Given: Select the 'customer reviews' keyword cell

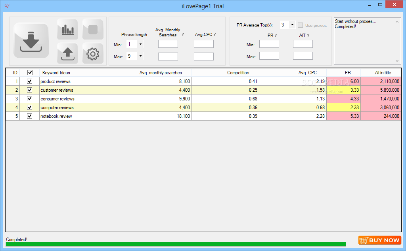Looking at the screenshot, I should pos(82,90).
